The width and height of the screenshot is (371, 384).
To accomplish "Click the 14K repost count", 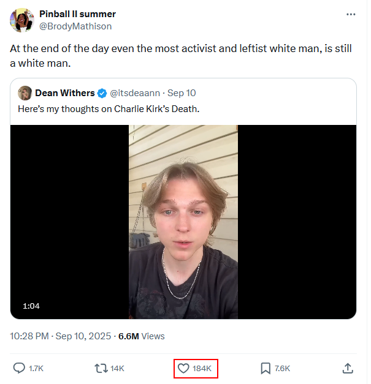I will coord(117,368).
